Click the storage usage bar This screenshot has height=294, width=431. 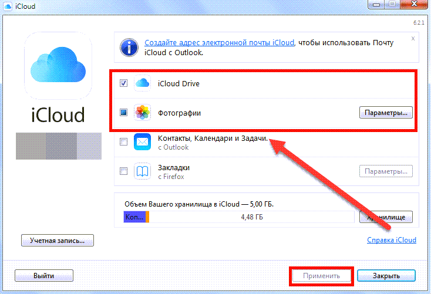(x=239, y=217)
